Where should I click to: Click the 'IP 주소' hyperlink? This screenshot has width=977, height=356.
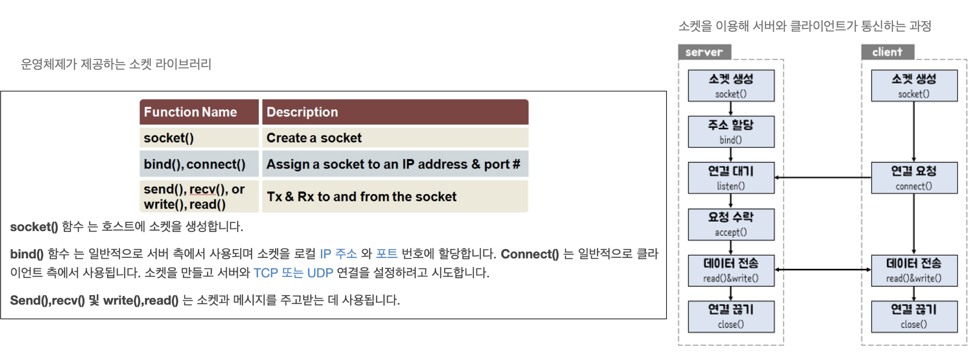[x=338, y=253]
